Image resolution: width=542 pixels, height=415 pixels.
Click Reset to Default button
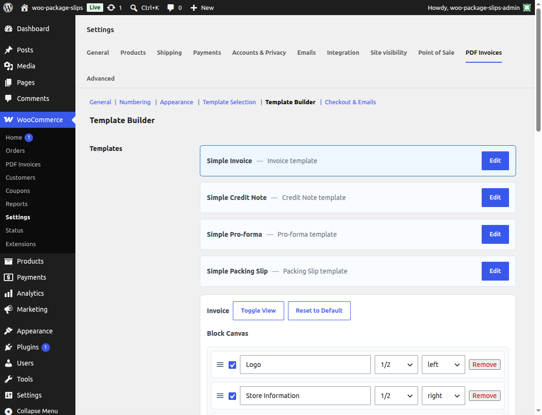(x=319, y=311)
